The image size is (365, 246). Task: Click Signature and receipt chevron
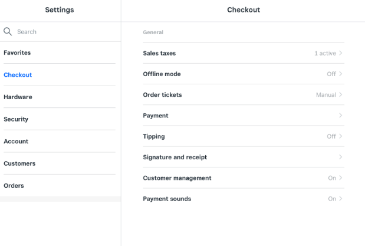[x=341, y=157]
